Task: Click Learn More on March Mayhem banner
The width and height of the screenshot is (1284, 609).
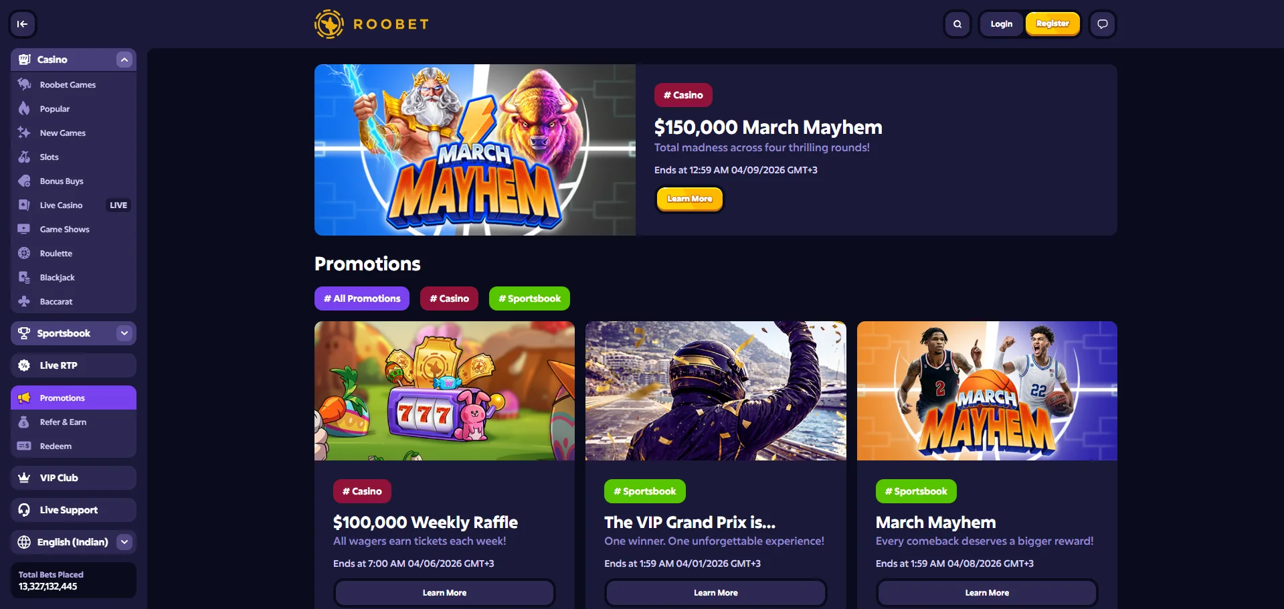Action: tap(689, 199)
